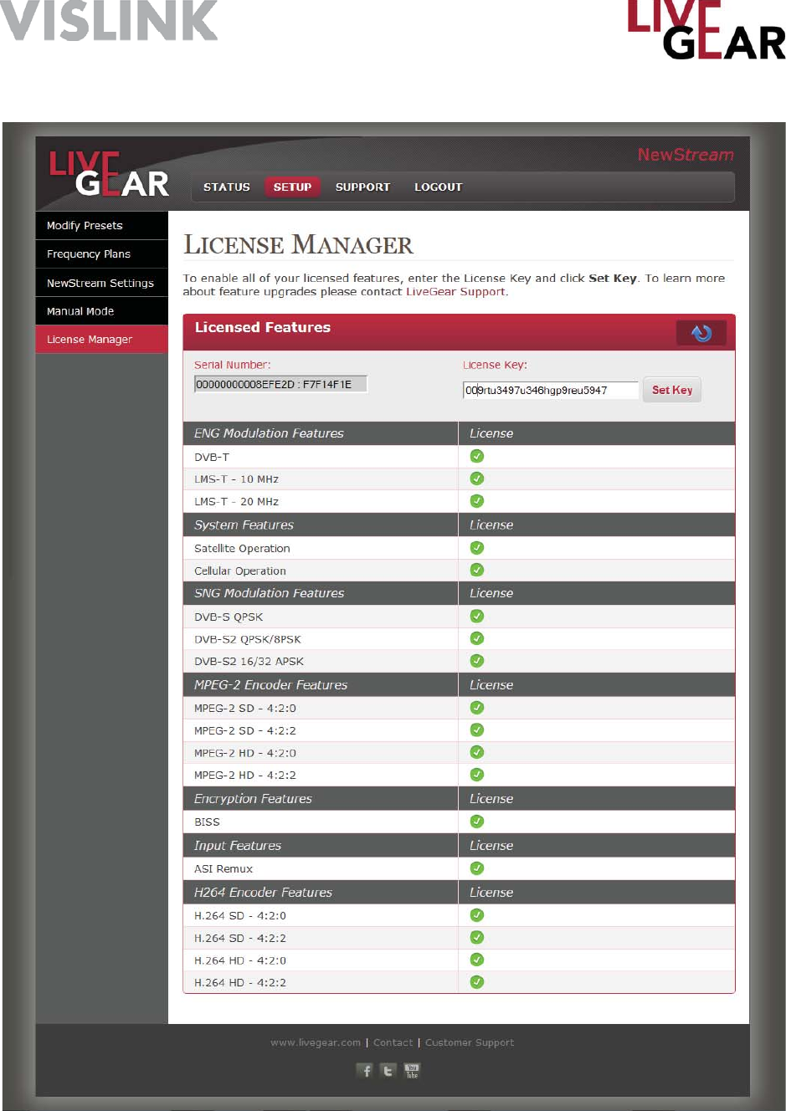Click the NewStream product name in header
The width and height of the screenshot is (786, 1111).
point(686,155)
